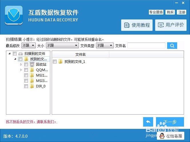The height and width of the screenshot is (142, 190).
Task: Focus the 文件名 search input field
Action: tap(146, 45)
